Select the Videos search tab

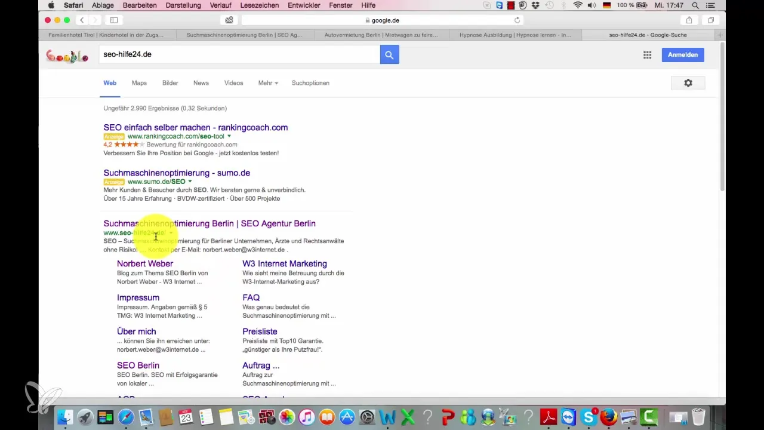[x=234, y=83]
